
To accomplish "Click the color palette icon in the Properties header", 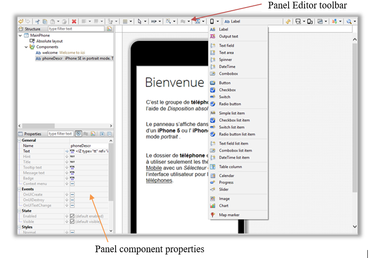I will [x=93, y=134].
